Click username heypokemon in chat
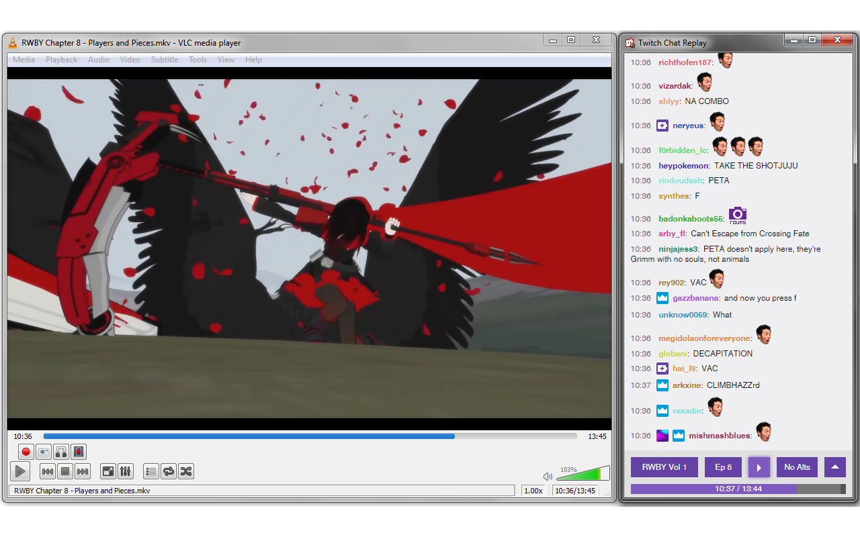Image resolution: width=860 pixels, height=537 pixels. coord(683,166)
